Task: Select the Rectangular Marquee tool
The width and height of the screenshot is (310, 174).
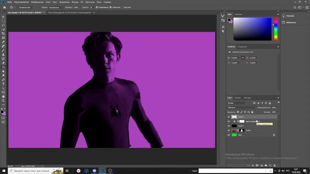Action: tap(3, 21)
